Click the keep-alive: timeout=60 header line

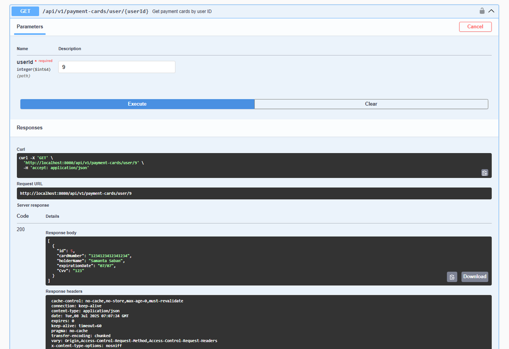[76, 326]
